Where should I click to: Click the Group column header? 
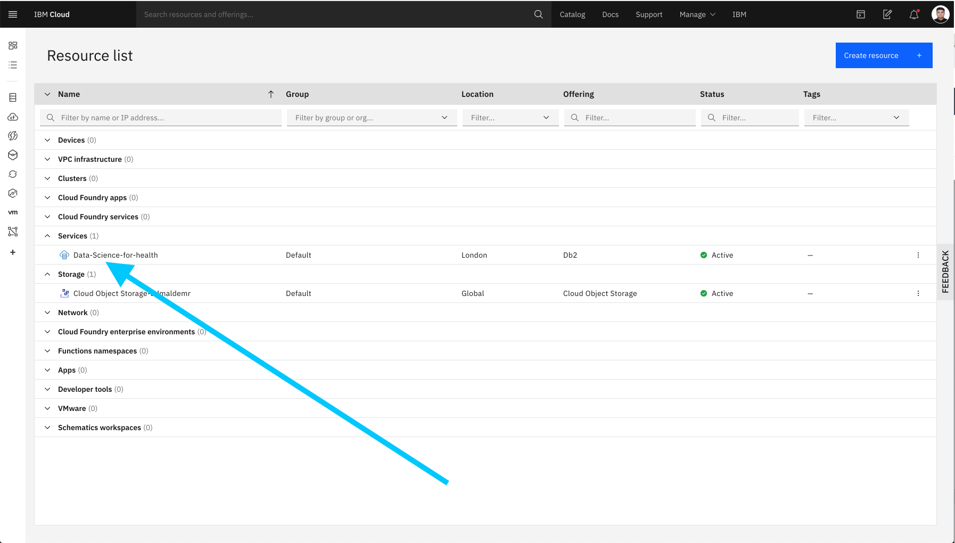297,94
